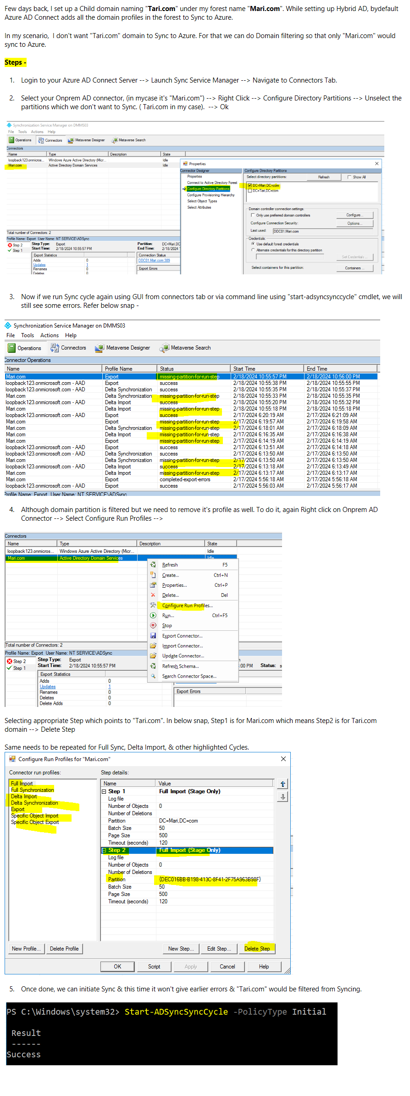Image resolution: width=410 pixels, height=1096 pixels.
Task: Click the Delete Step button
Action: 257,948
